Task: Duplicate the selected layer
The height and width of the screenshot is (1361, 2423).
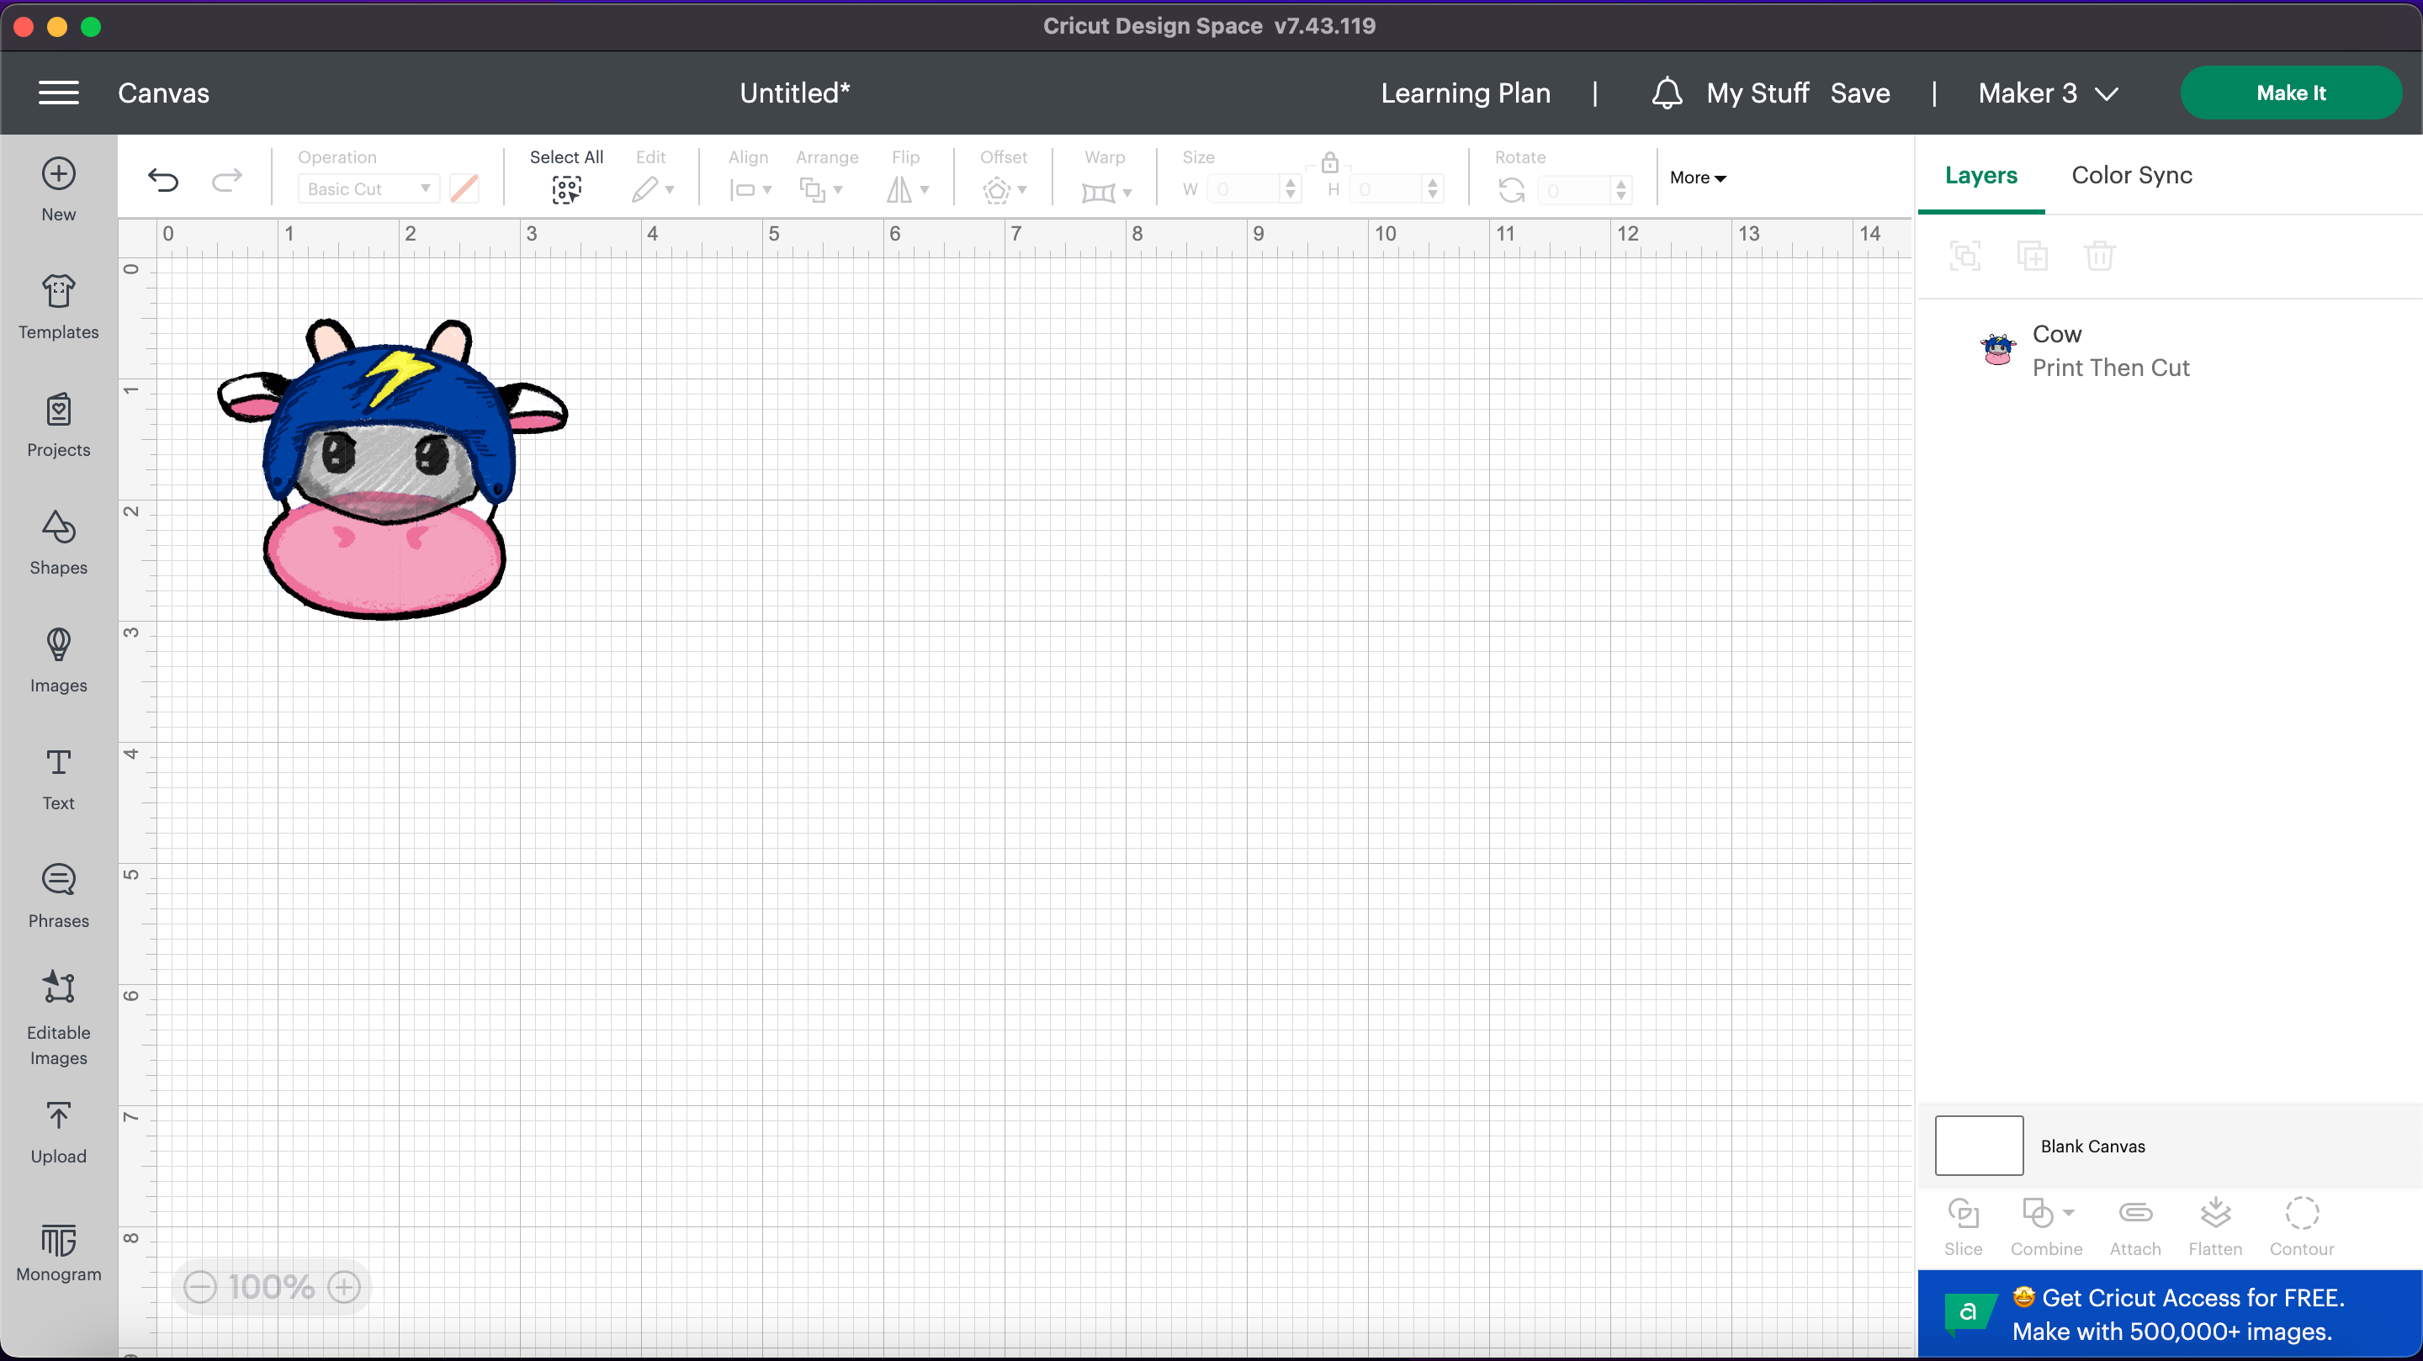Action: click(x=2033, y=255)
